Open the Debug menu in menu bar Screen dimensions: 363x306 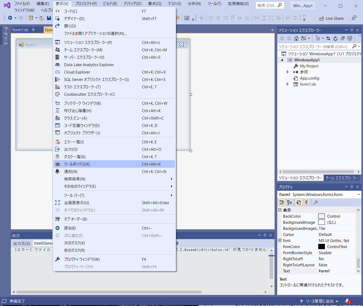pyautogui.click(x=133, y=3)
